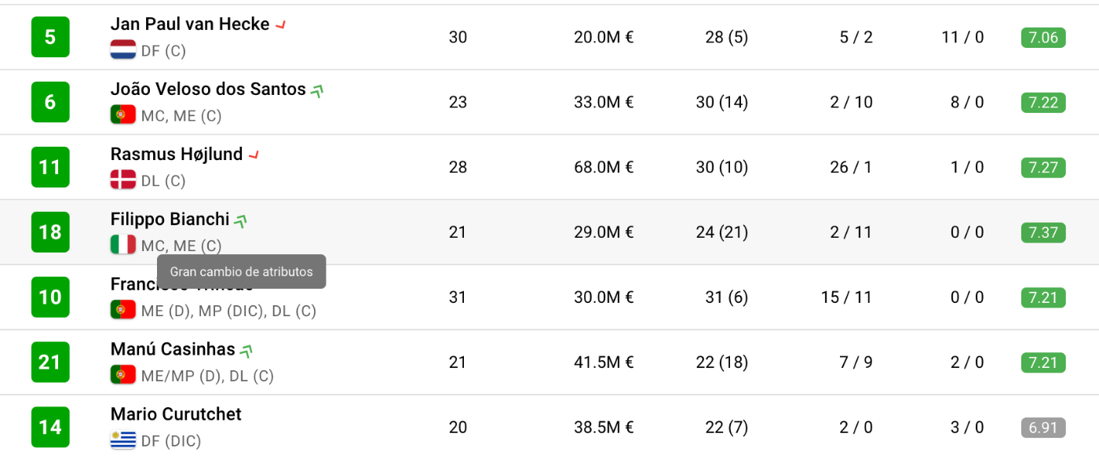Click the 7.27 rating for Rasmus Højlund
The height and width of the screenshot is (459, 1099).
[1043, 167]
